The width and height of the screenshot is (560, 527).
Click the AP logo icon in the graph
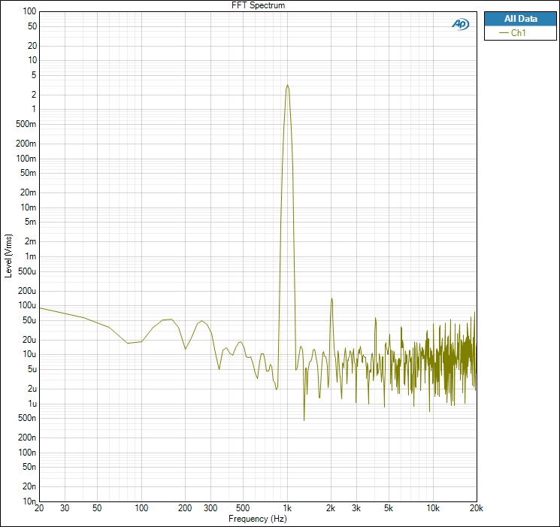pyautogui.click(x=460, y=24)
